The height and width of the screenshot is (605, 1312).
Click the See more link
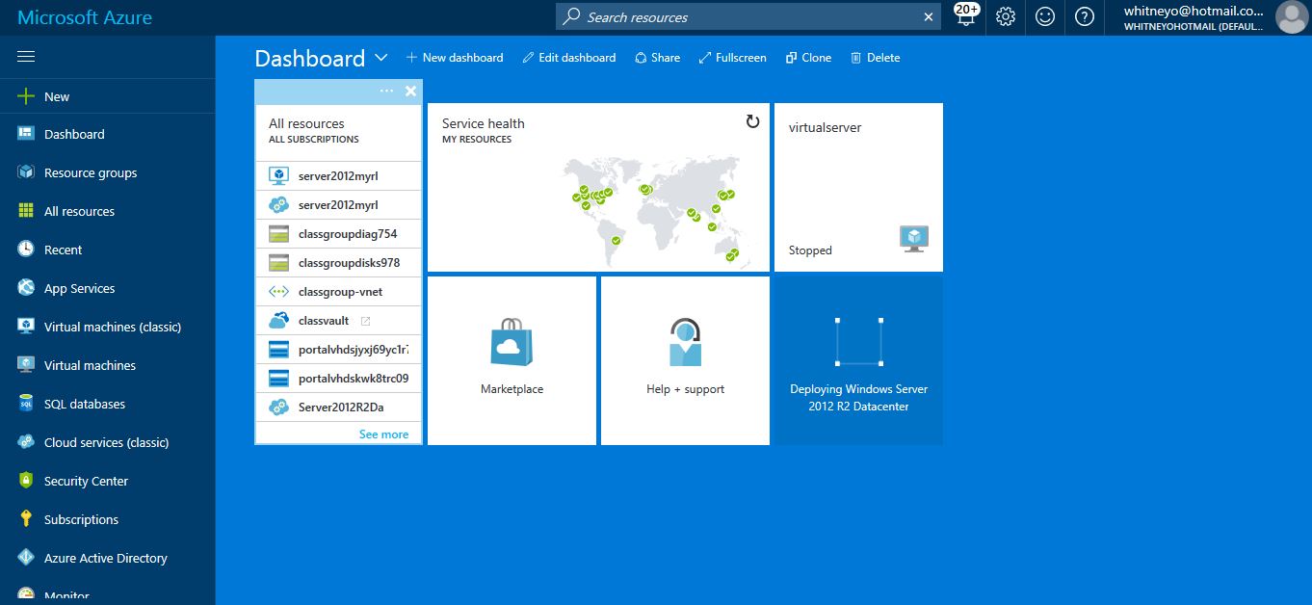[x=383, y=434]
